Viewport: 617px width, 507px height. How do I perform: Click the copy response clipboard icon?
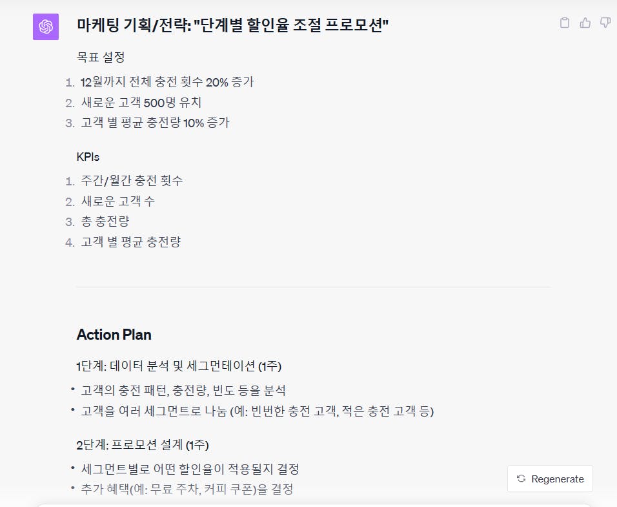click(x=565, y=23)
